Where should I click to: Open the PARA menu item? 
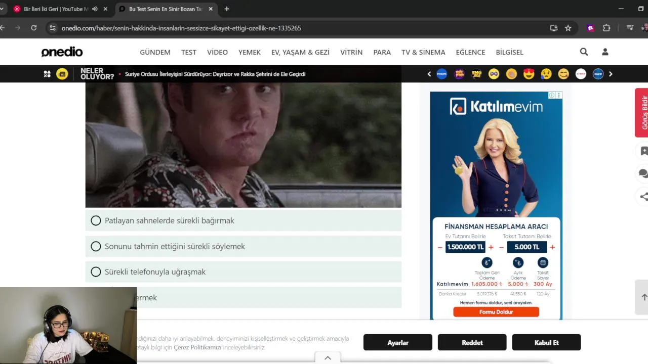pos(382,52)
